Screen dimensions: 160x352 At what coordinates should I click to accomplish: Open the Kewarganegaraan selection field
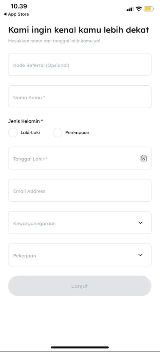click(75, 223)
